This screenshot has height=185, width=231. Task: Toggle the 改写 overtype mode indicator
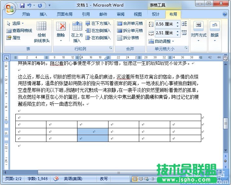[104, 179]
